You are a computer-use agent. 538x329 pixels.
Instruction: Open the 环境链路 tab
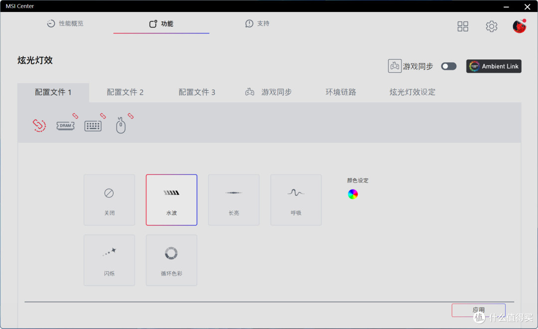(x=341, y=92)
